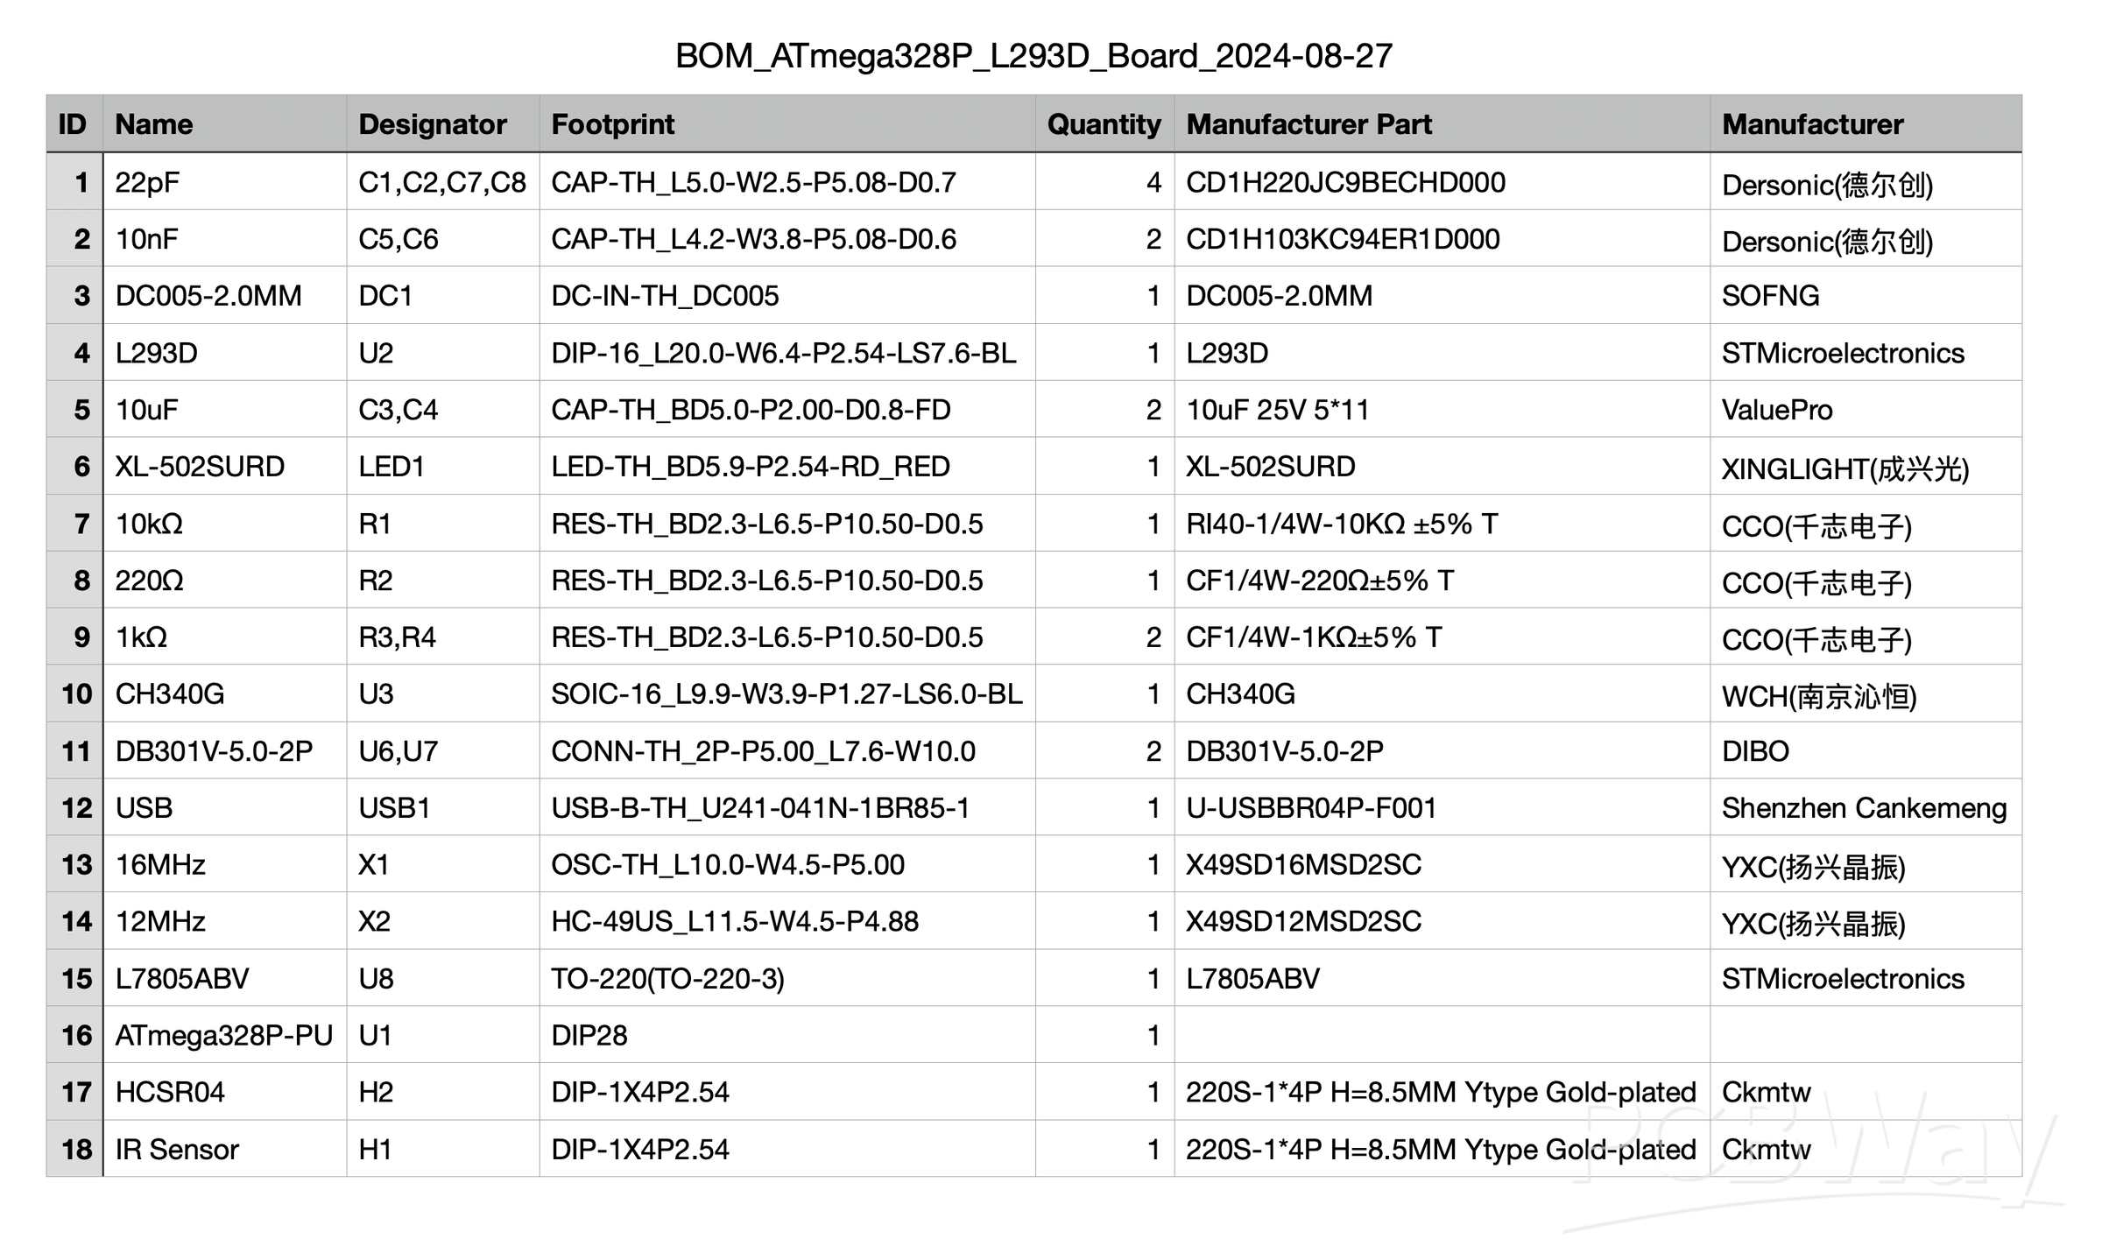Click the IR Sensor name cell
This screenshot has height=1260, width=2102.
[177, 1150]
